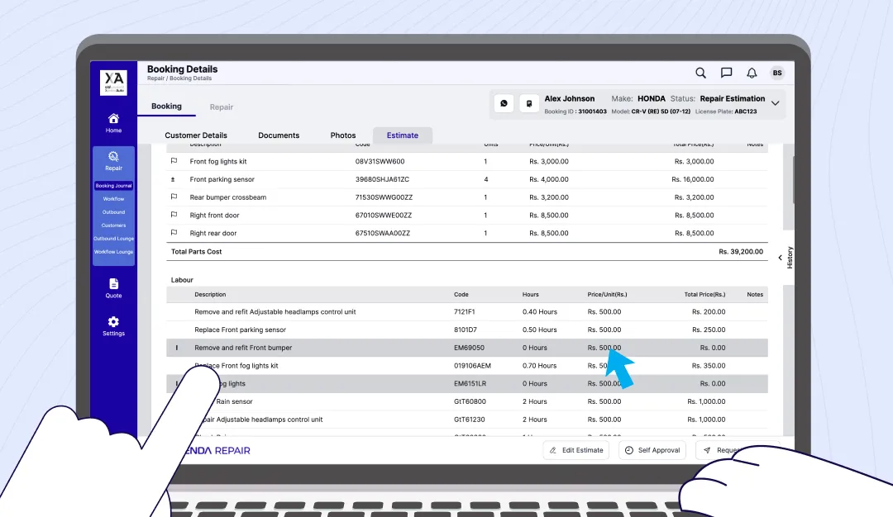Screen dimensions: 893x517
Task: Open the chat messages icon
Action: tap(726, 73)
